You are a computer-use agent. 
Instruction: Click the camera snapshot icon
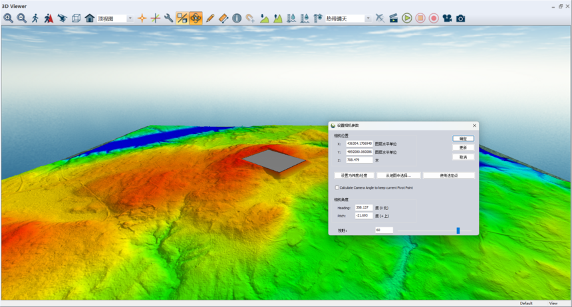460,19
